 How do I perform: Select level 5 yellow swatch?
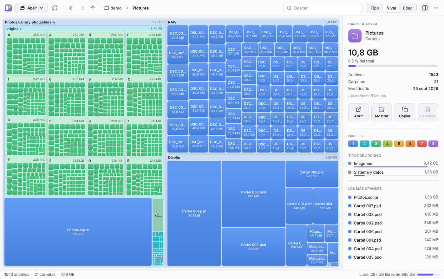coord(399,144)
